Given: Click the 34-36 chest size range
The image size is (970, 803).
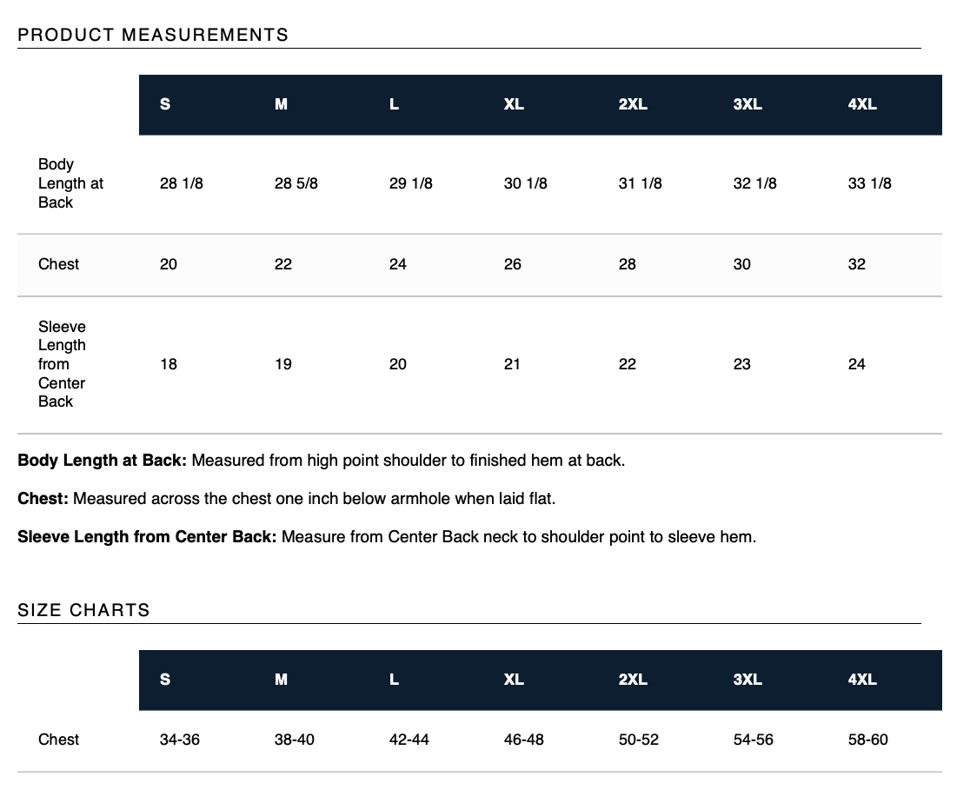Looking at the screenshot, I should click(x=180, y=740).
